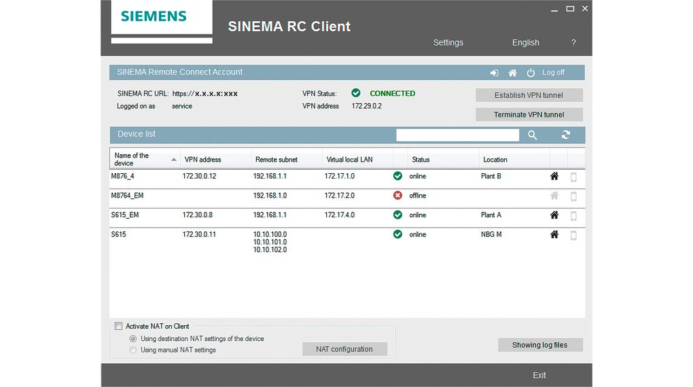The height and width of the screenshot is (387, 693).
Task: Click the green VPN connected check icon
Action: point(356,93)
